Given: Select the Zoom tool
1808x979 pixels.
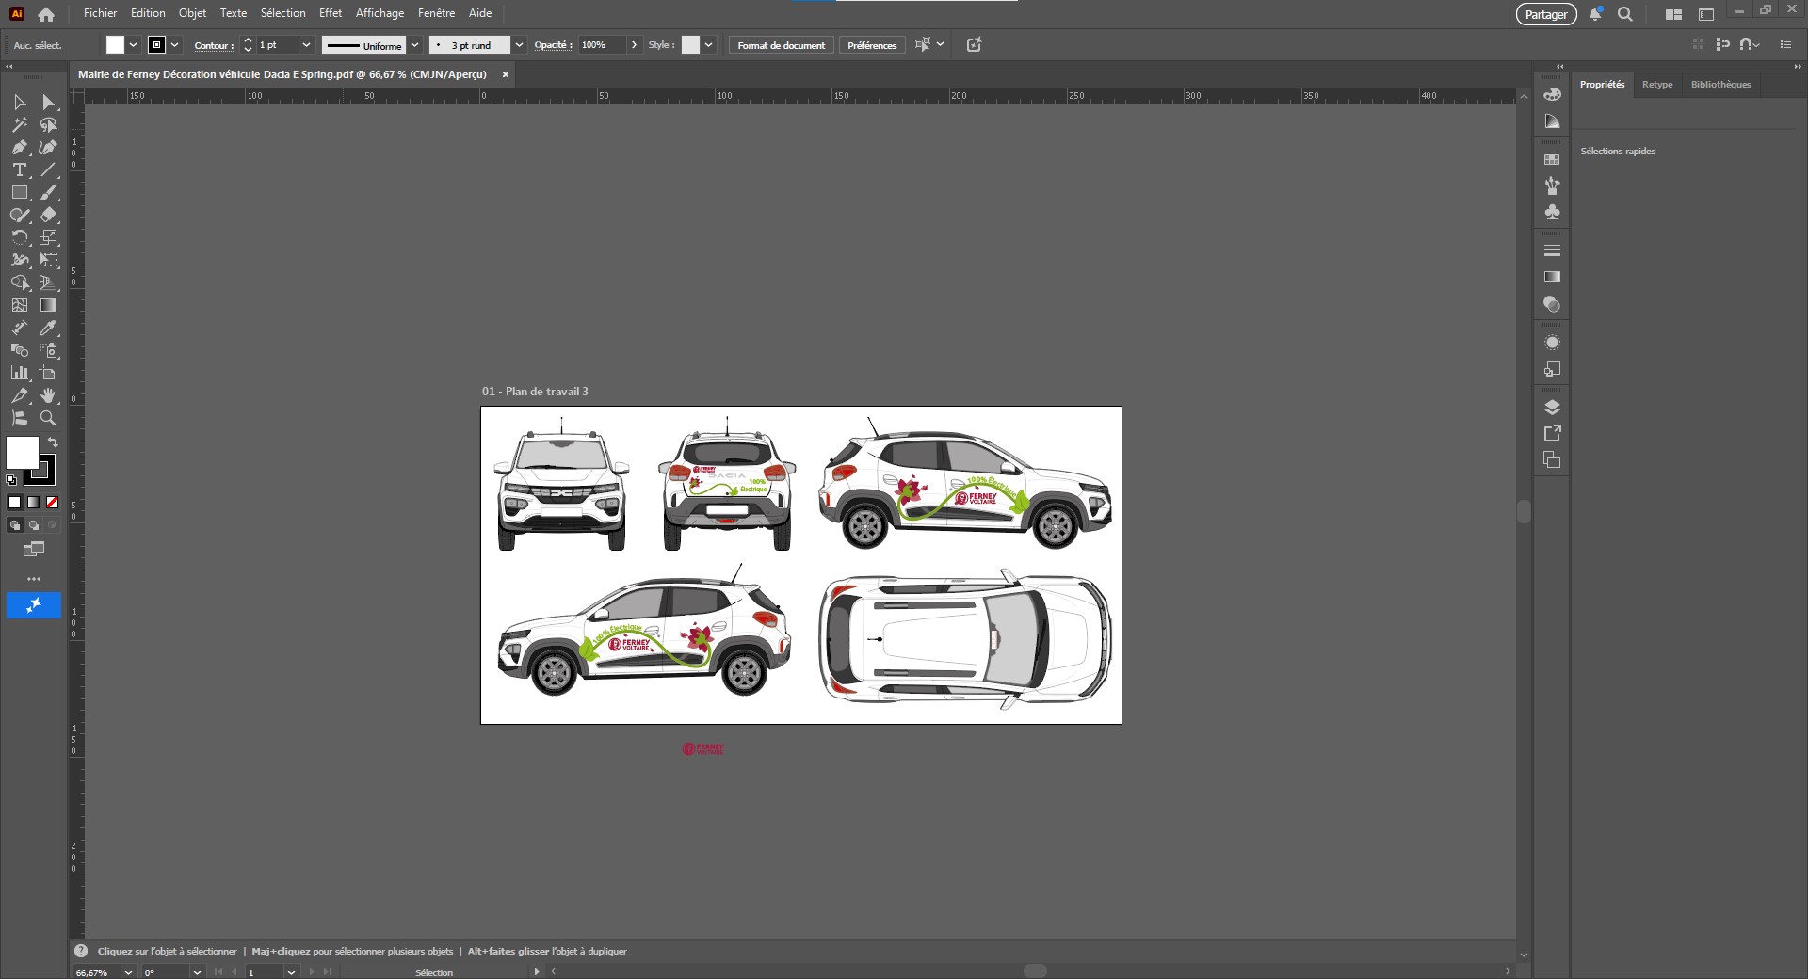Looking at the screenshot, I should click(x=49, y=419).
